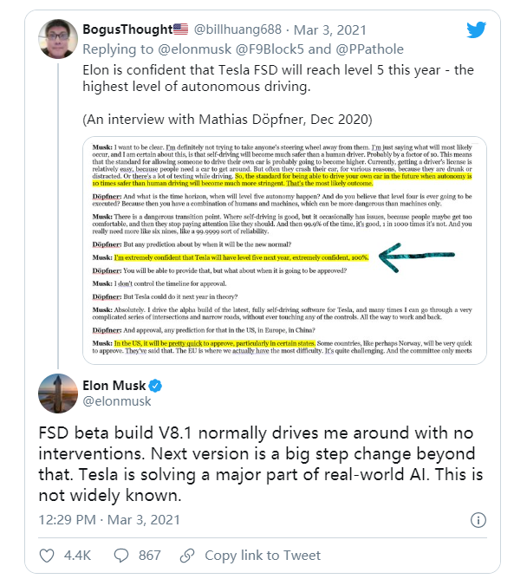
Task: Open Elon Musk's profile picture
Action: pos(58,393)
